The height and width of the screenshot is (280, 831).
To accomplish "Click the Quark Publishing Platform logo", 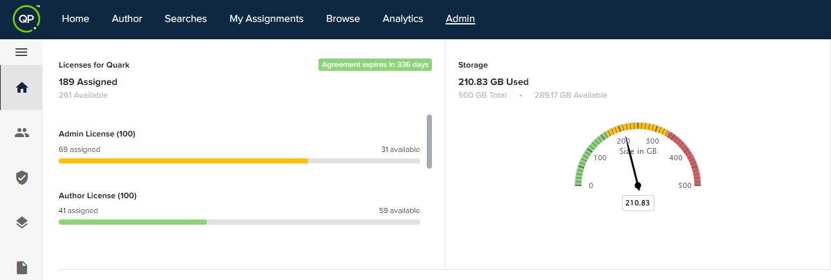I will click(26, 18).
